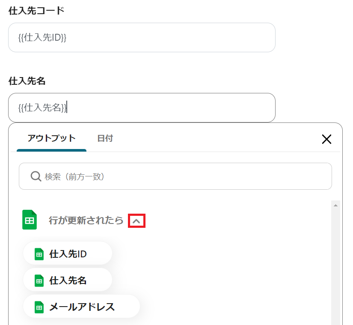The height and width of the screenshot is (325, 353).
Task: Switch to the アウトプット tab
Action: coord(51,138)
